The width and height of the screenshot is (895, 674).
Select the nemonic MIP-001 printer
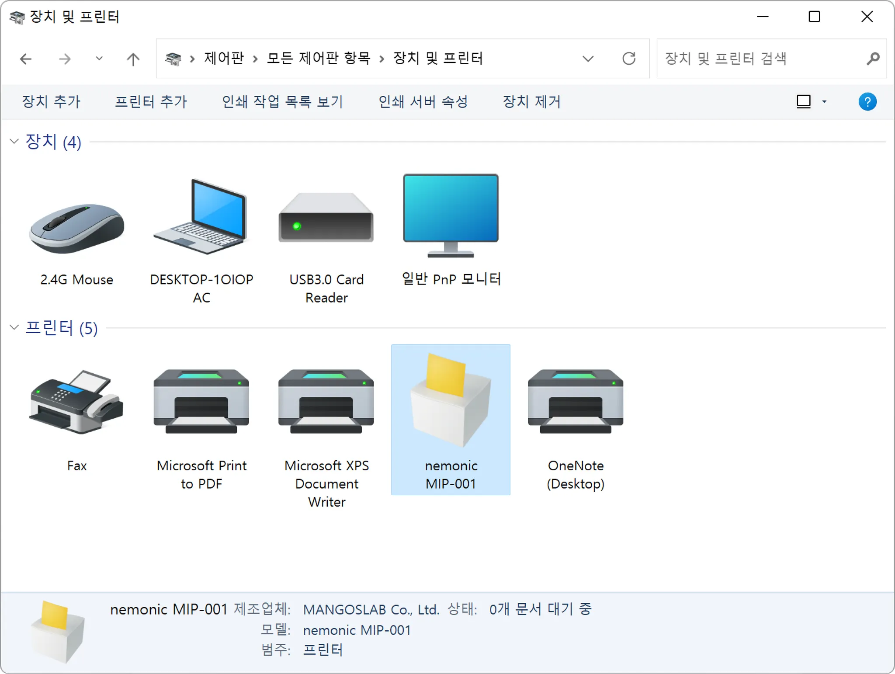451,402
